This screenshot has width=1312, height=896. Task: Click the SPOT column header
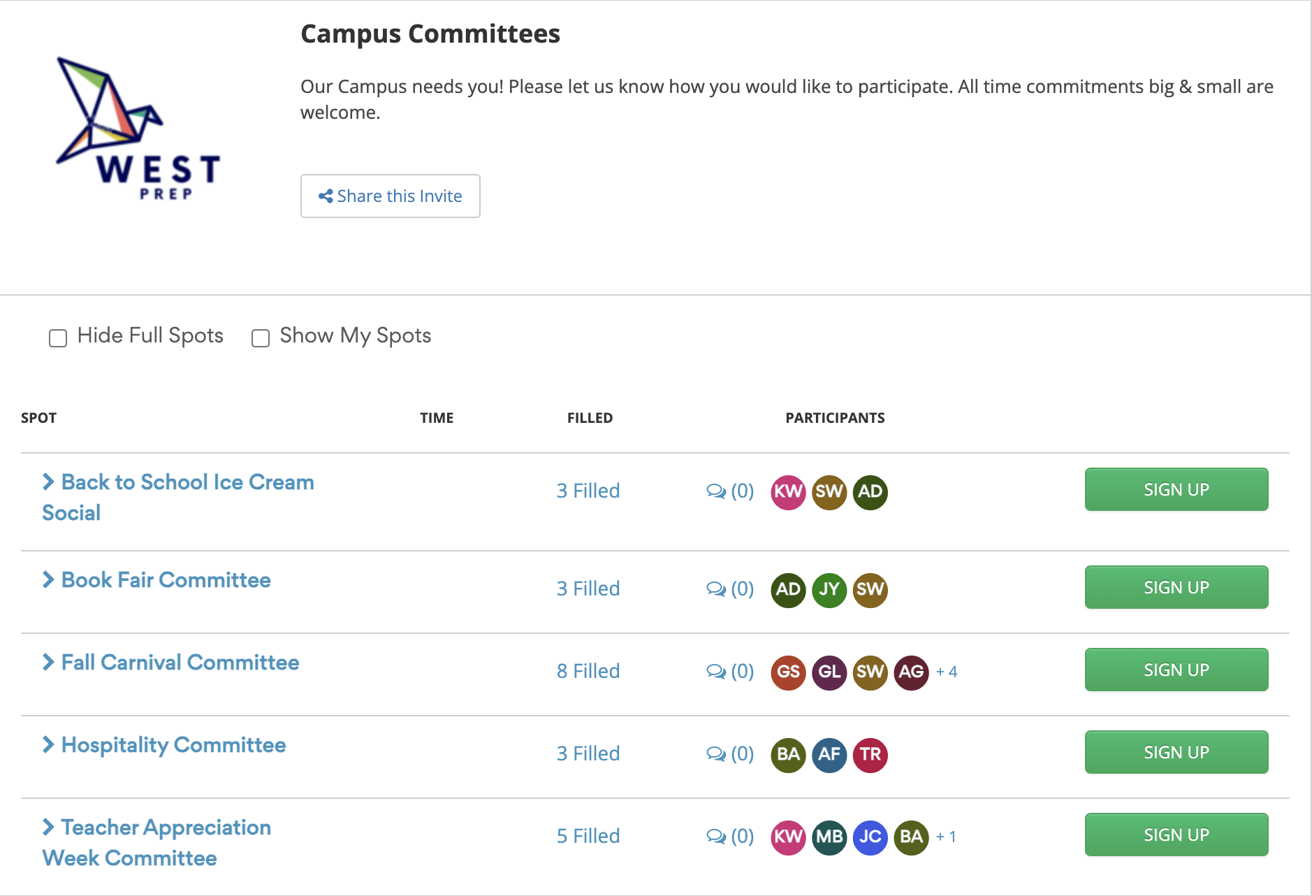38,418
